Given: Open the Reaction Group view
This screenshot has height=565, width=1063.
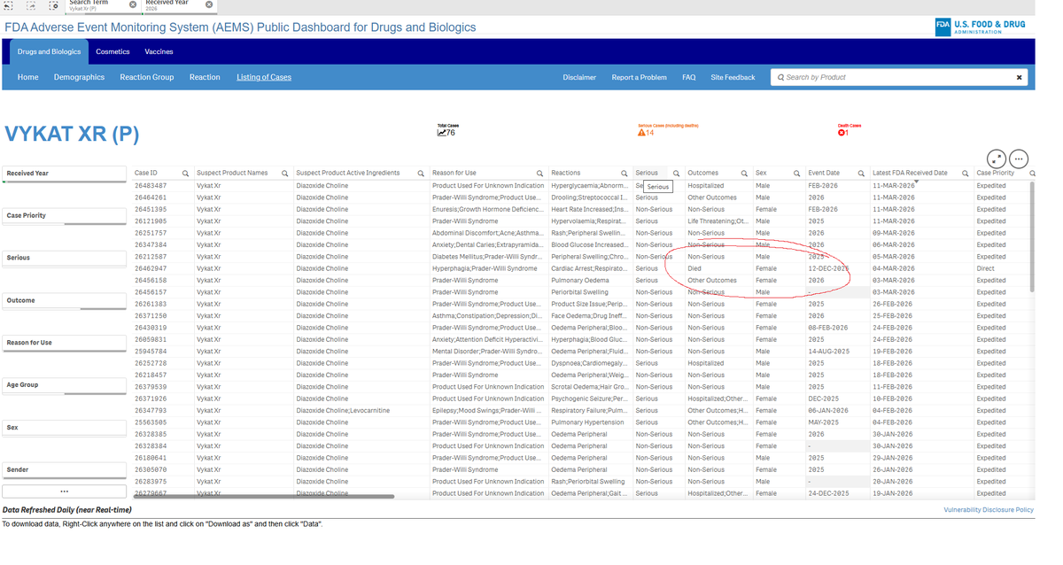Looking at the screenshot, I should tap(147, 77).
